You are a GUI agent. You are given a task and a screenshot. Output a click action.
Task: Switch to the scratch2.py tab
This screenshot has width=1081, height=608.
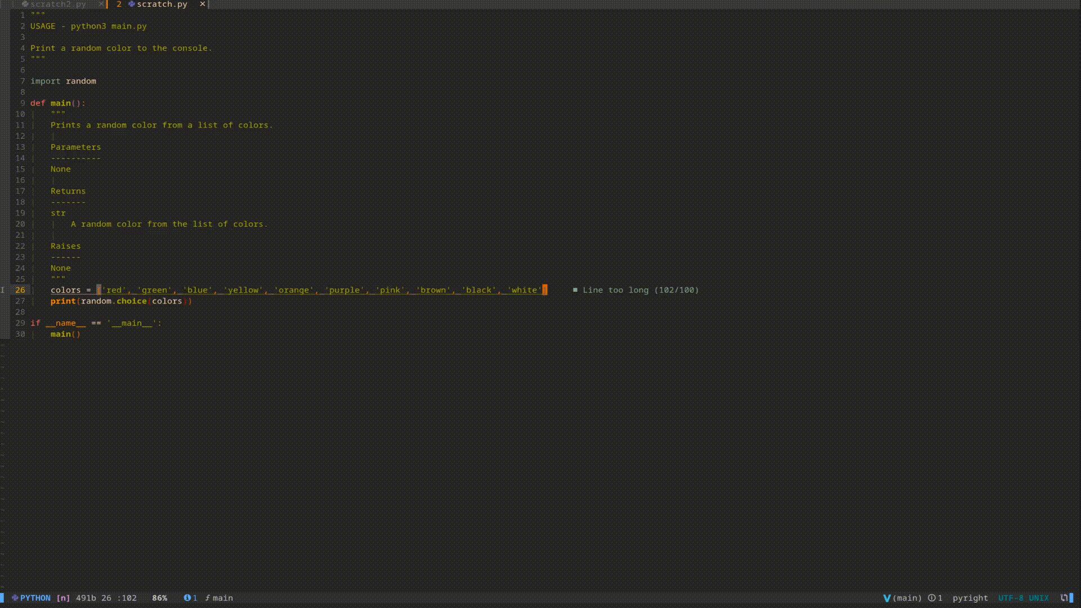[x=58, y=4]
